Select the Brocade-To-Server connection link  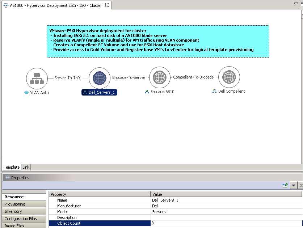(129, 77)
